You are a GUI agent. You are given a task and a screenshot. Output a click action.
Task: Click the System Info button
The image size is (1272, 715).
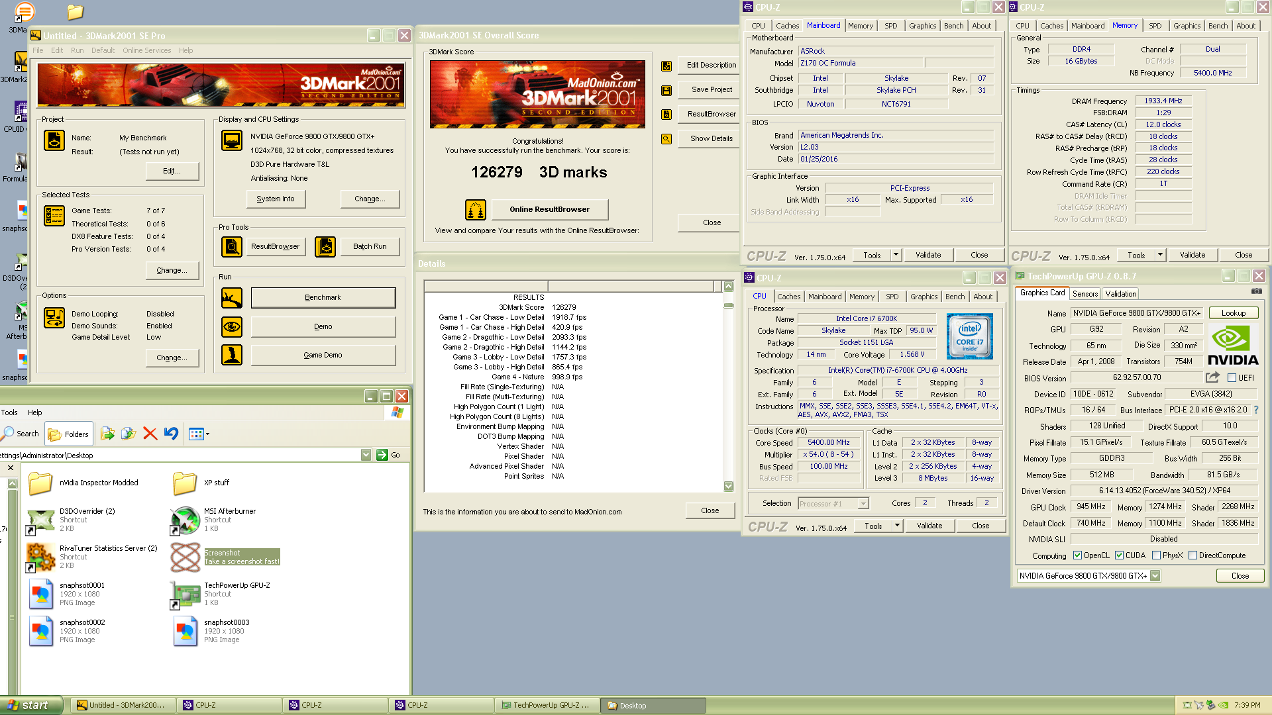tap(276, 199)
